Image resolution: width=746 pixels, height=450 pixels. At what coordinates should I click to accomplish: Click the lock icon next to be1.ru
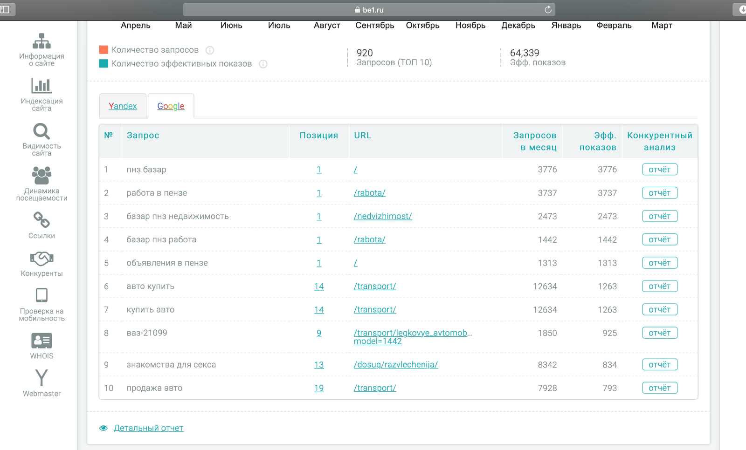pos(357,9)
